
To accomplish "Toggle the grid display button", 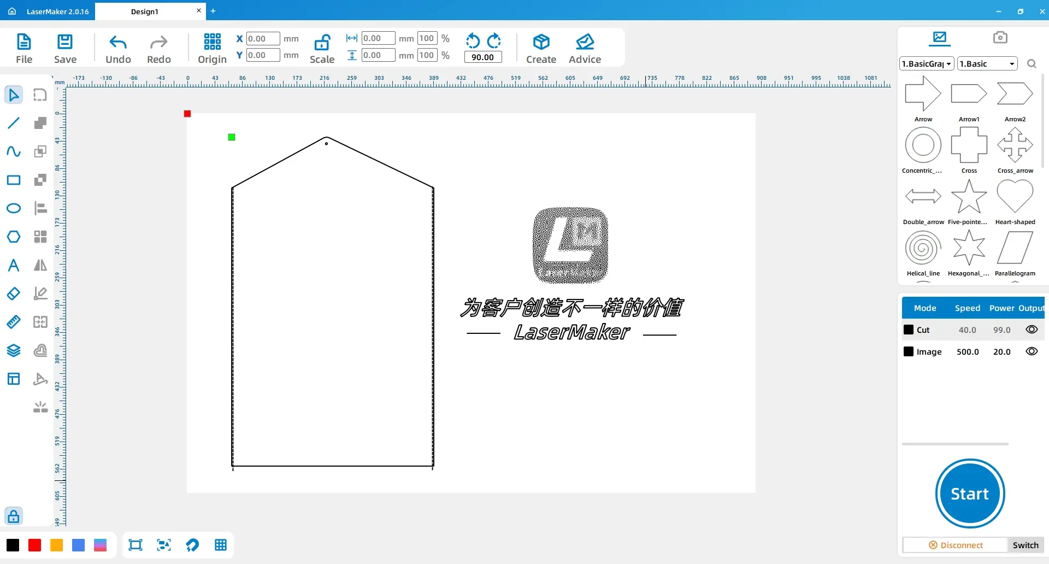I will (221, 545).
